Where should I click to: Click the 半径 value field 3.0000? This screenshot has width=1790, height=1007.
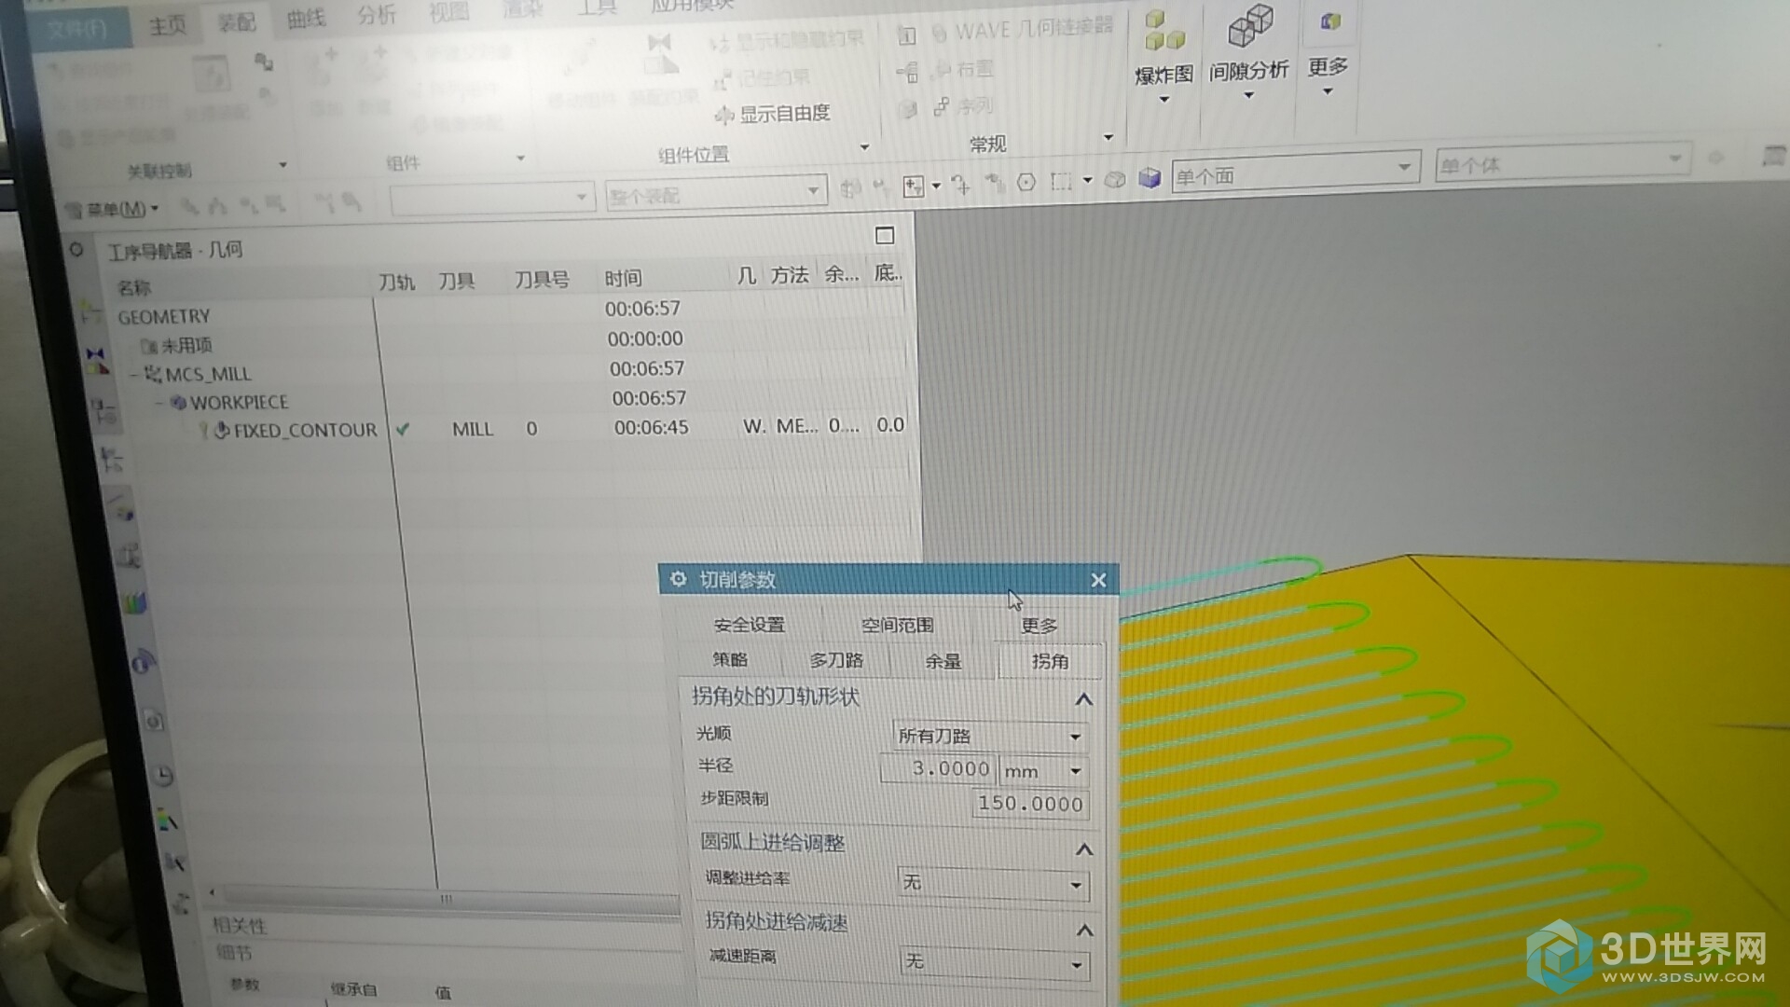pos(936,769)
